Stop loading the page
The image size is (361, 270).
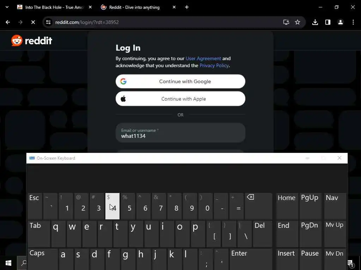[x=33, y=22]
